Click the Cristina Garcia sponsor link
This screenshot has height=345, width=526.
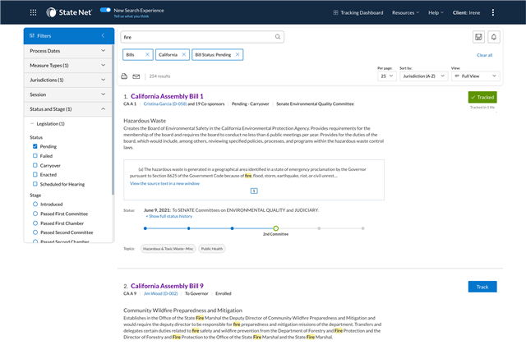tap(164, 104)
